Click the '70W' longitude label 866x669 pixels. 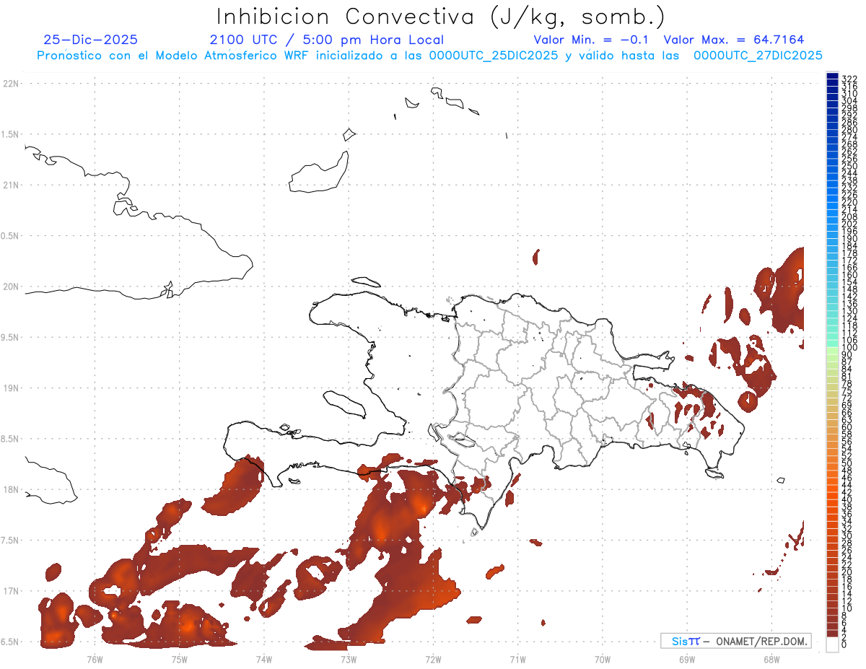click(602, 658)
